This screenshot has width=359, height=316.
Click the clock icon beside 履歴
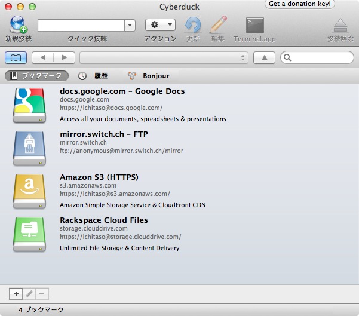82,76
